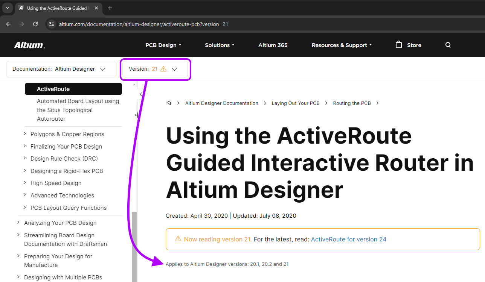Click the Routing the PCB breadcrumb
485x282 pixels.
tap(352, 103)
